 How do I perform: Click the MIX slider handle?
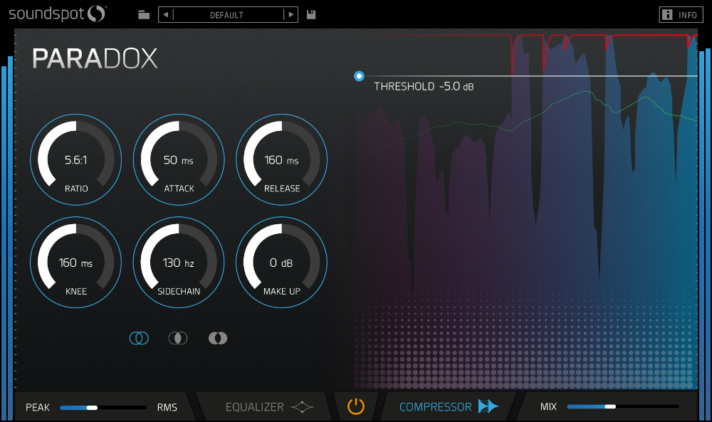[x=609, y=407]
